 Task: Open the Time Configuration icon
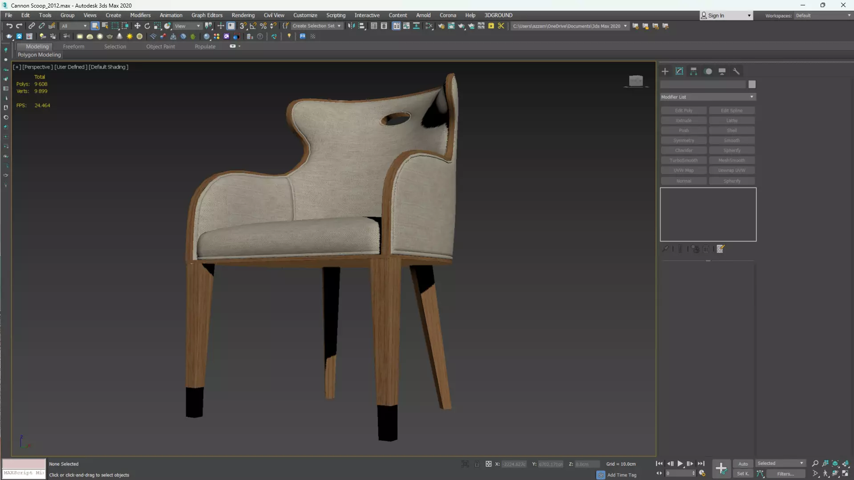(702, 473)
